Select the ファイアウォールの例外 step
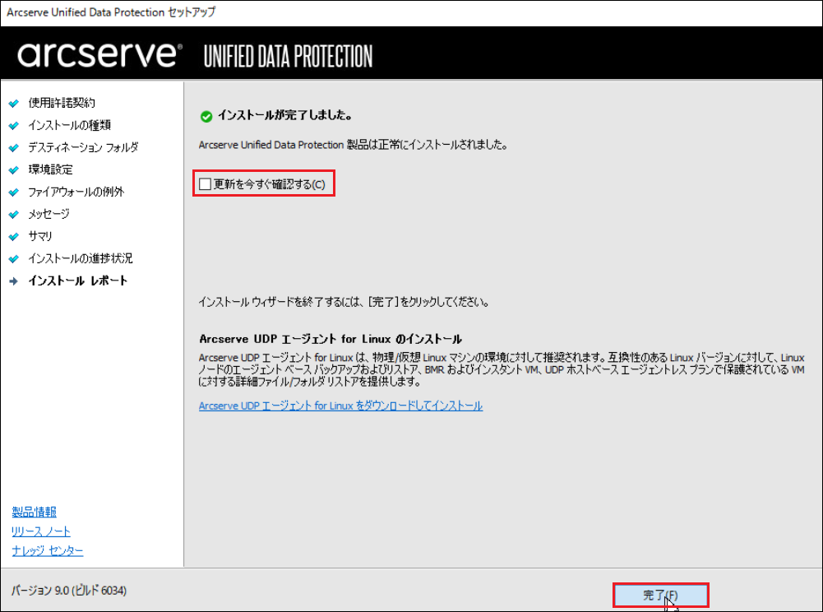 pos(76,192)
